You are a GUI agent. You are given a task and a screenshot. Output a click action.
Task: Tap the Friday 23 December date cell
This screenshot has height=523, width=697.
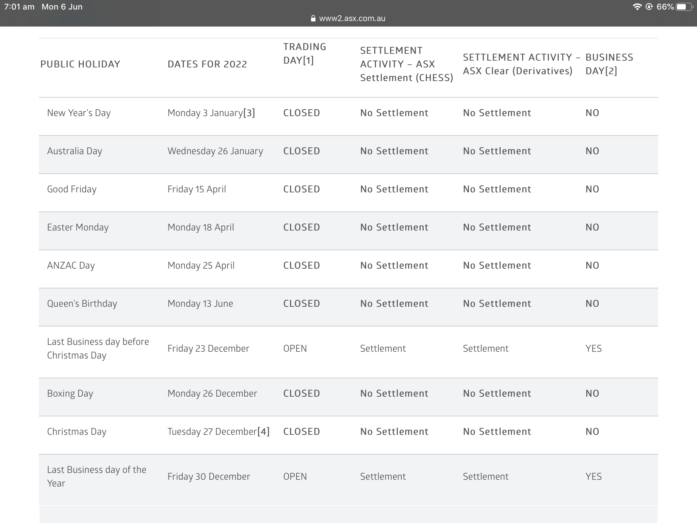(208, 349)
